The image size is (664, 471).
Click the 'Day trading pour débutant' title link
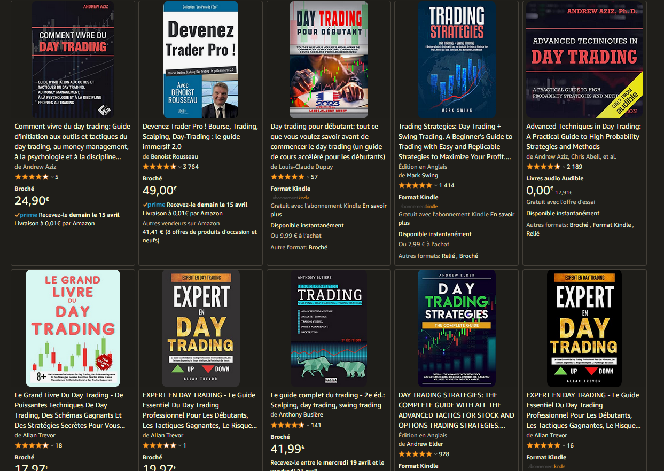pyautogui.click(x=328, y=142)
